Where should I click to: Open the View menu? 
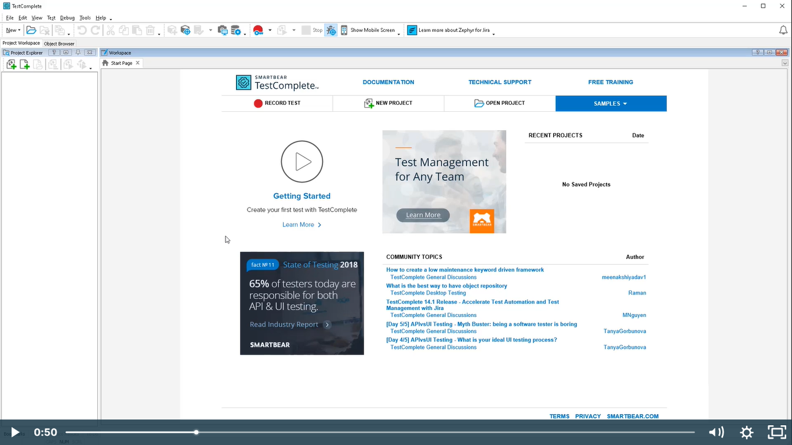pos(37,18)
